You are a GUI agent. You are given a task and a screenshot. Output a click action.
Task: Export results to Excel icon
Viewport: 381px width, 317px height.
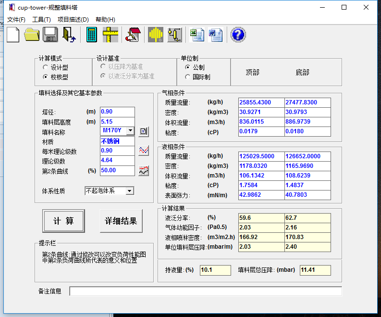[197, 35]
